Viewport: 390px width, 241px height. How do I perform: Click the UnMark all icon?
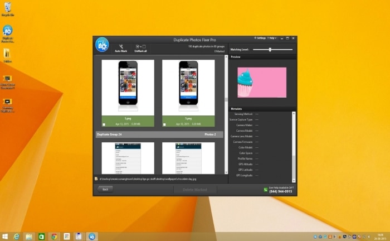pyautogui.click(x=140, y=46)
